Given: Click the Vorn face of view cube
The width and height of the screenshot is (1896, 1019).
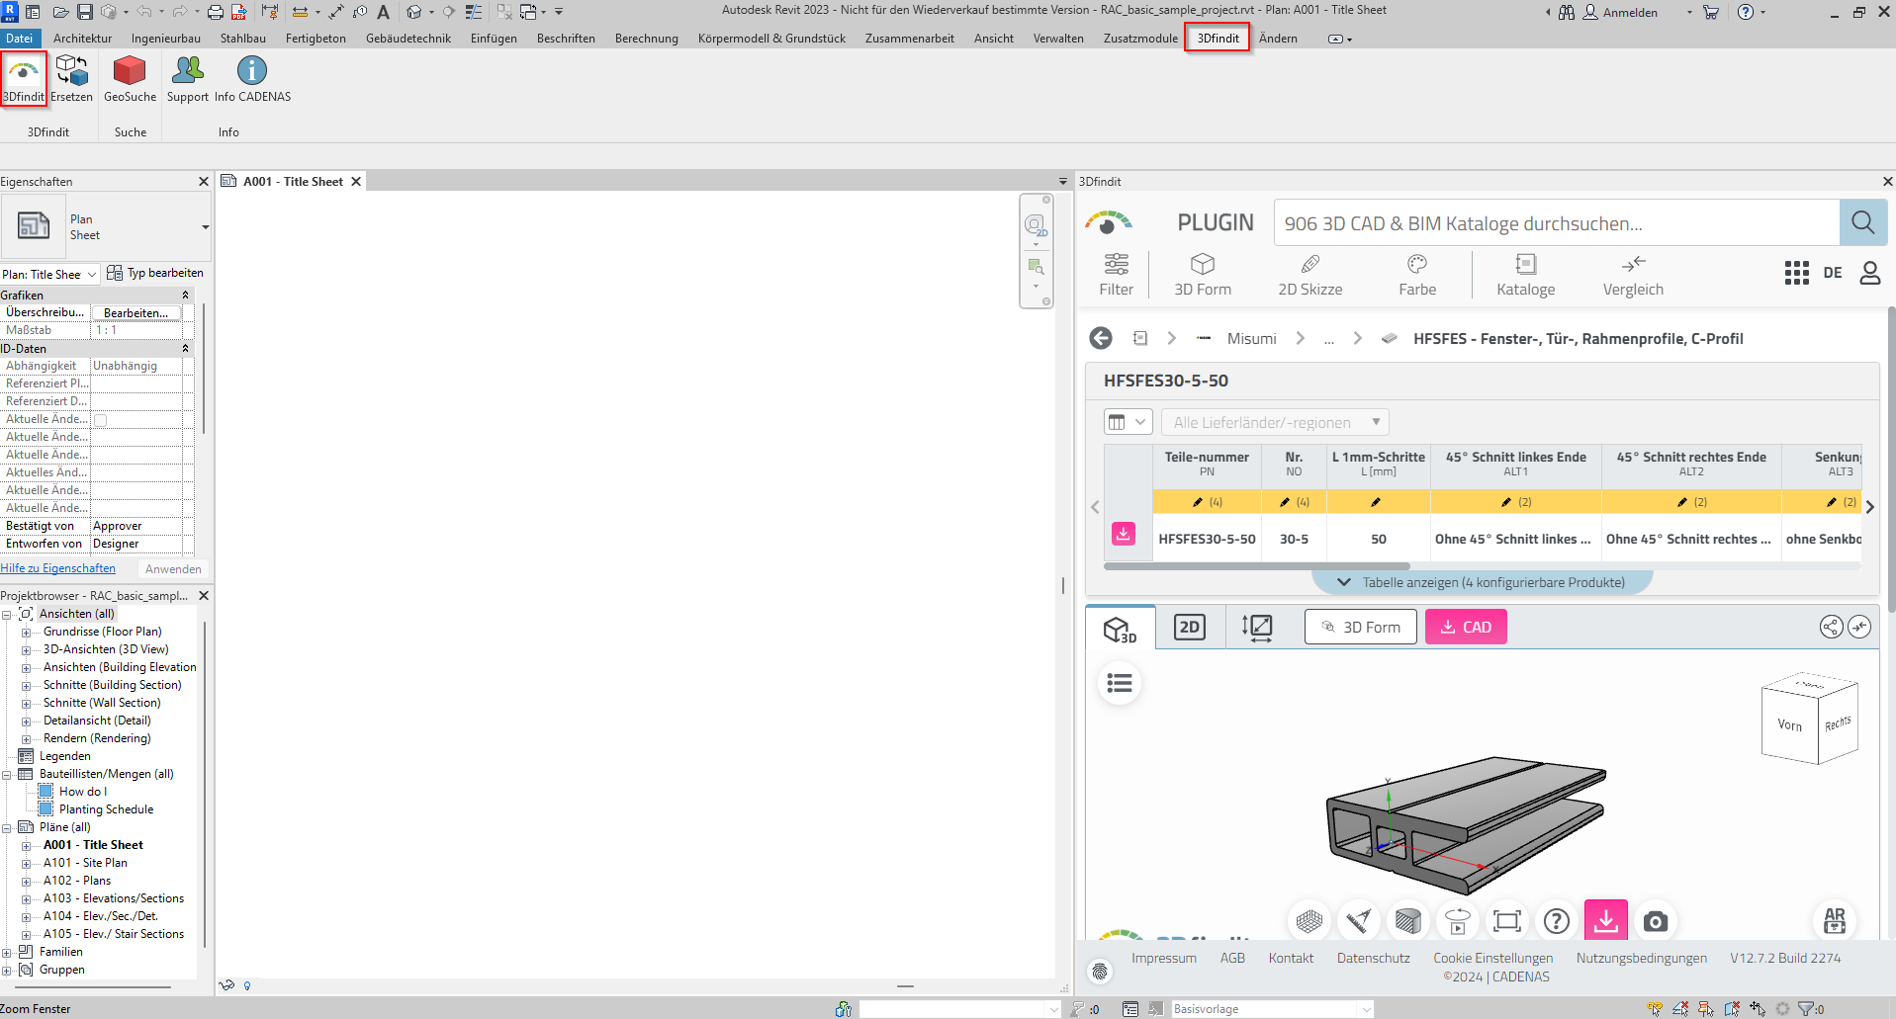Looking at the screenshot, I should (1789, 725).
